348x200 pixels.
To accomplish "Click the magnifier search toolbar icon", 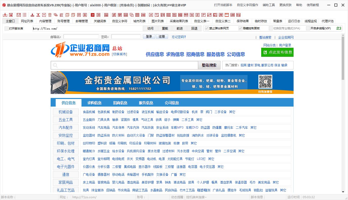I will [215, 15].
